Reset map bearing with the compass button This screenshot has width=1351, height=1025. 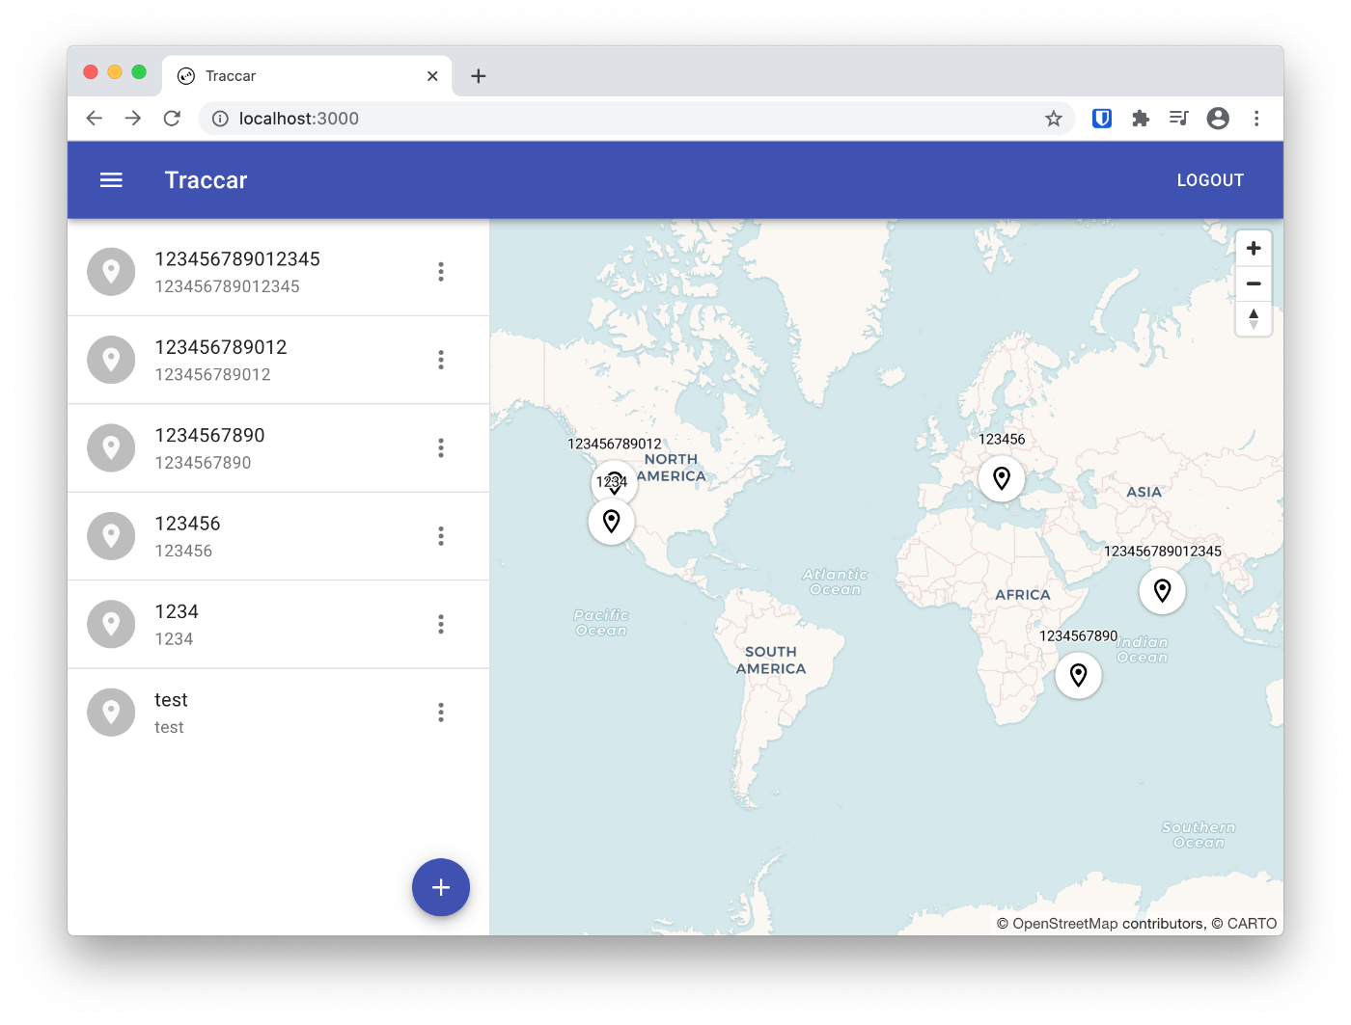tap(1254, 319)
